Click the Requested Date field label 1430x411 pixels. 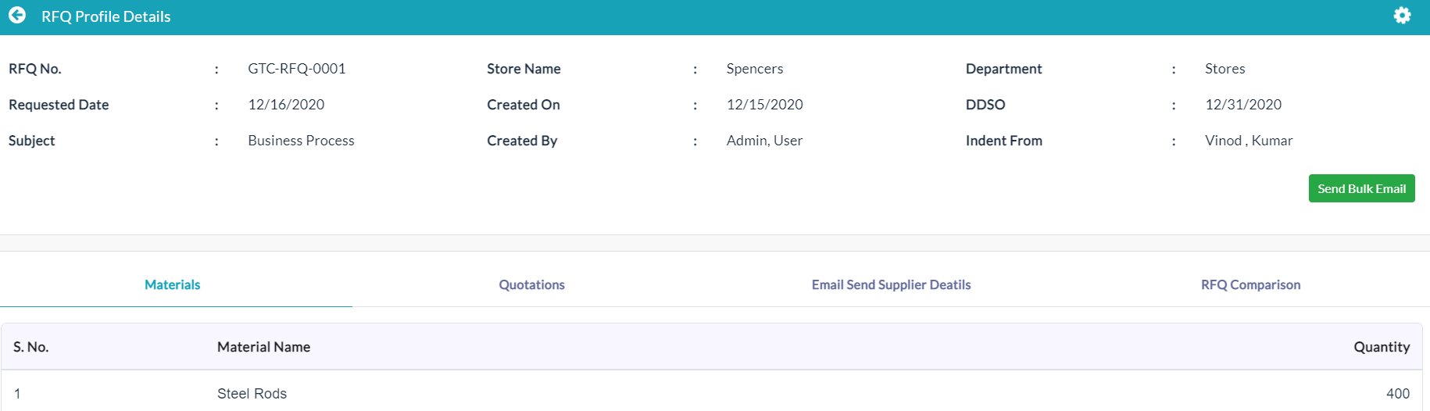pos(59,105)
